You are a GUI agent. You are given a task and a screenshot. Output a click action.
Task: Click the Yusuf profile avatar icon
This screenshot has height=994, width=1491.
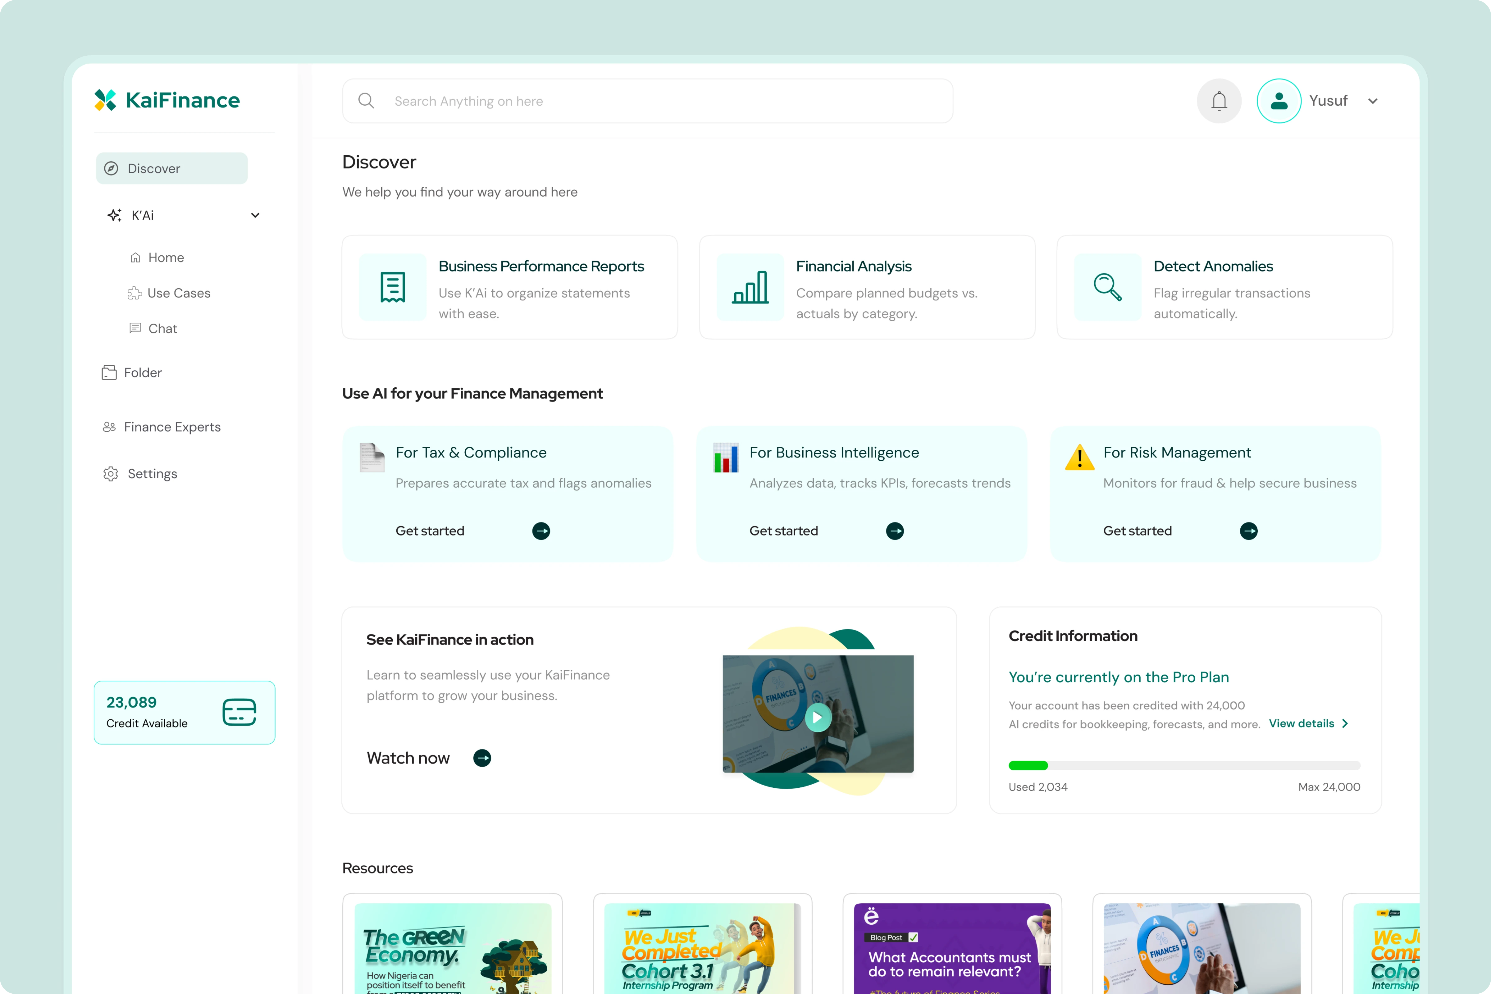coord(1279,101)
